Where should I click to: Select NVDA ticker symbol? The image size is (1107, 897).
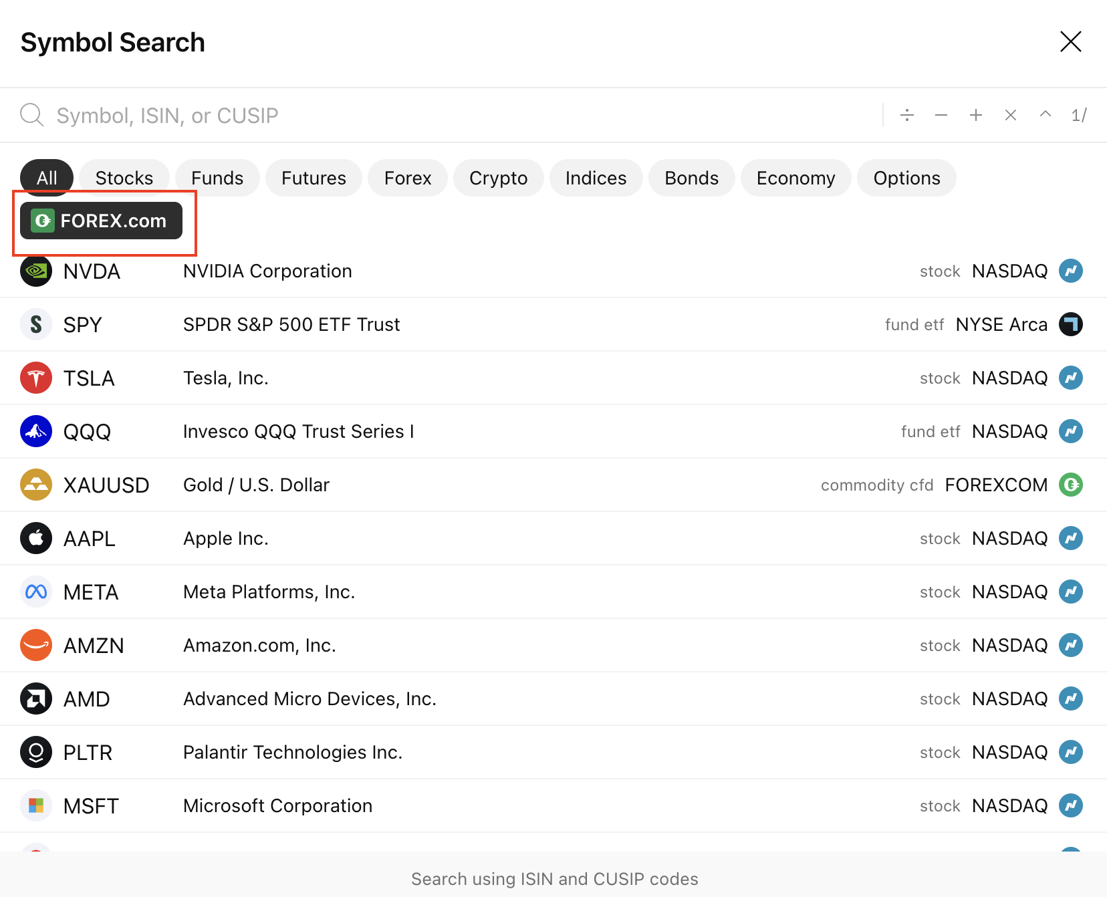click(92, 271)
